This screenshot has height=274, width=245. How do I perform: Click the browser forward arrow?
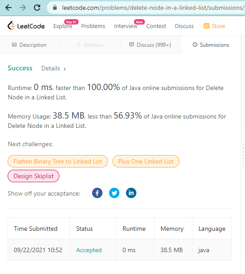coord(23,8)
